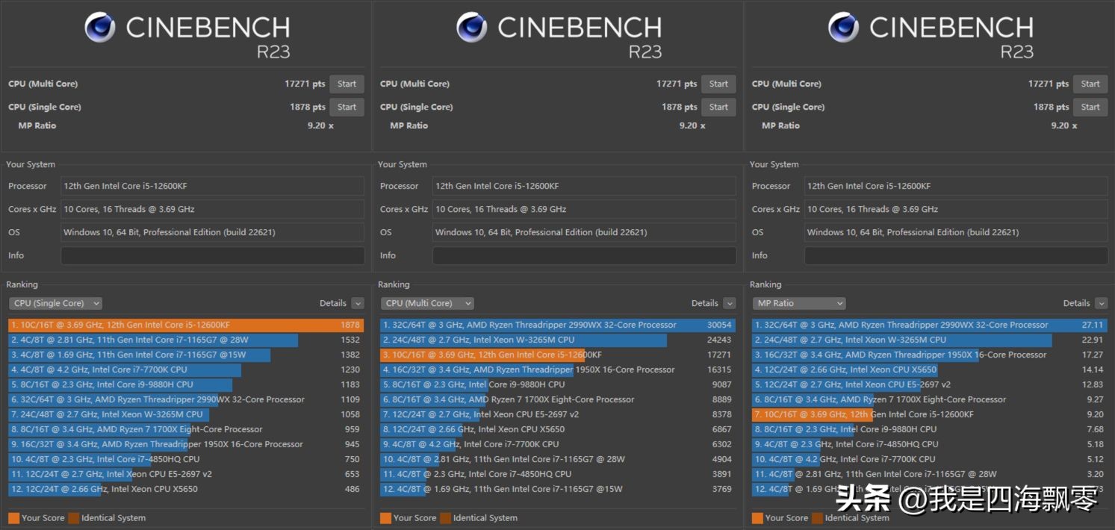Start the CPU (Single Core) test in left panel
1115x530 pixels.
tap(347, 107)
